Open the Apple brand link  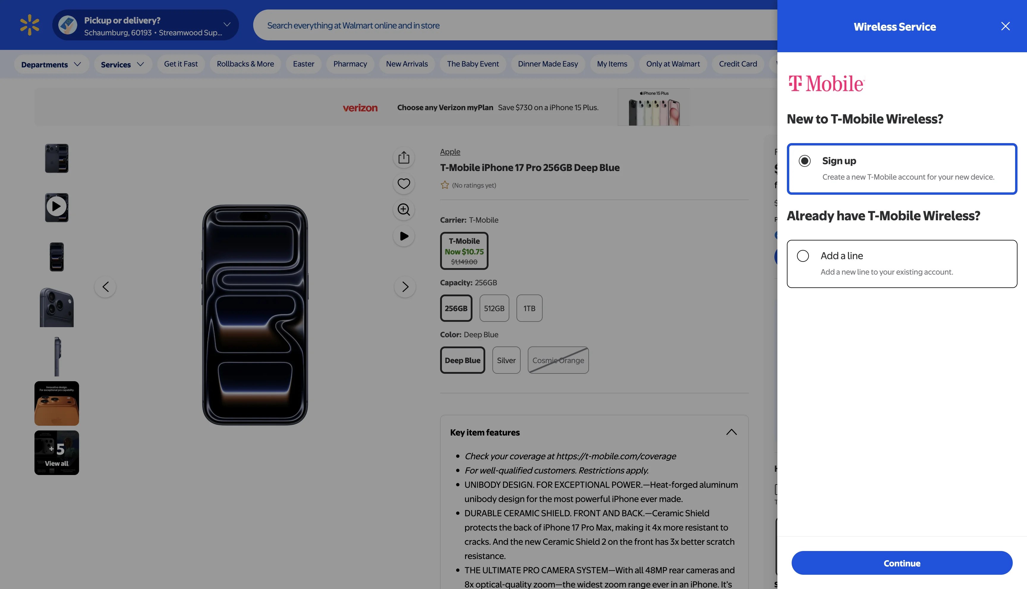point(450,152)
